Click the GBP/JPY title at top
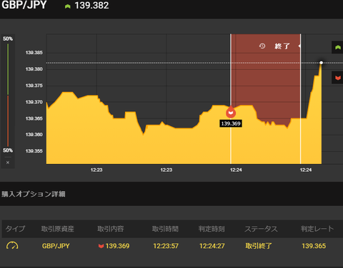343x268 pixels. pos(24,5)
